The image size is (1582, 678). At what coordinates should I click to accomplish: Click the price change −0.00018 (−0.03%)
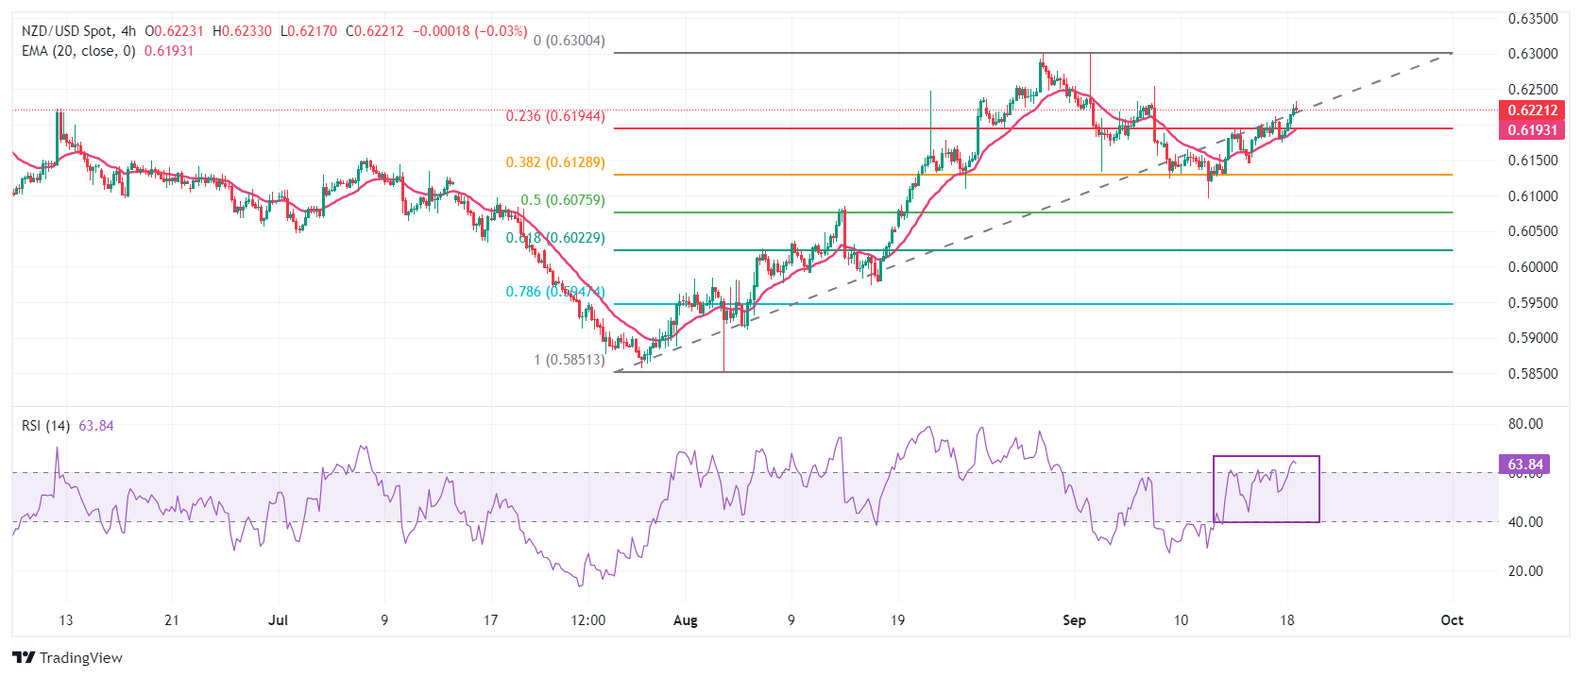click(x=469, y=31)
